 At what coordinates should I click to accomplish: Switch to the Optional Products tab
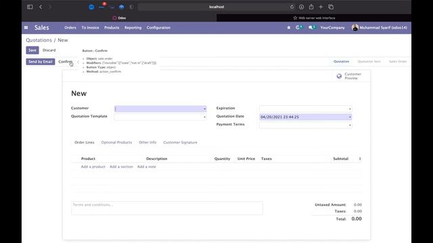click(x=116, y=142)
